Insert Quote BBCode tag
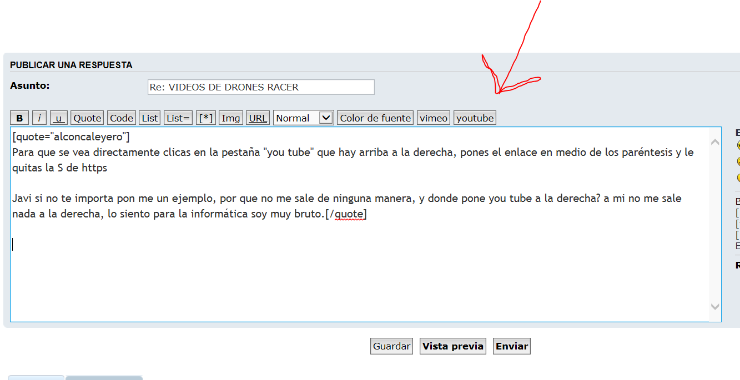 tap(87, 118)
